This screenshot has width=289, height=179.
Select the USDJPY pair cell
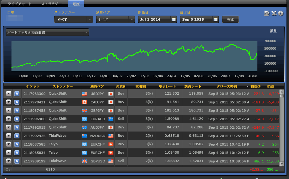pyautogui.click(x=97, y=94)
